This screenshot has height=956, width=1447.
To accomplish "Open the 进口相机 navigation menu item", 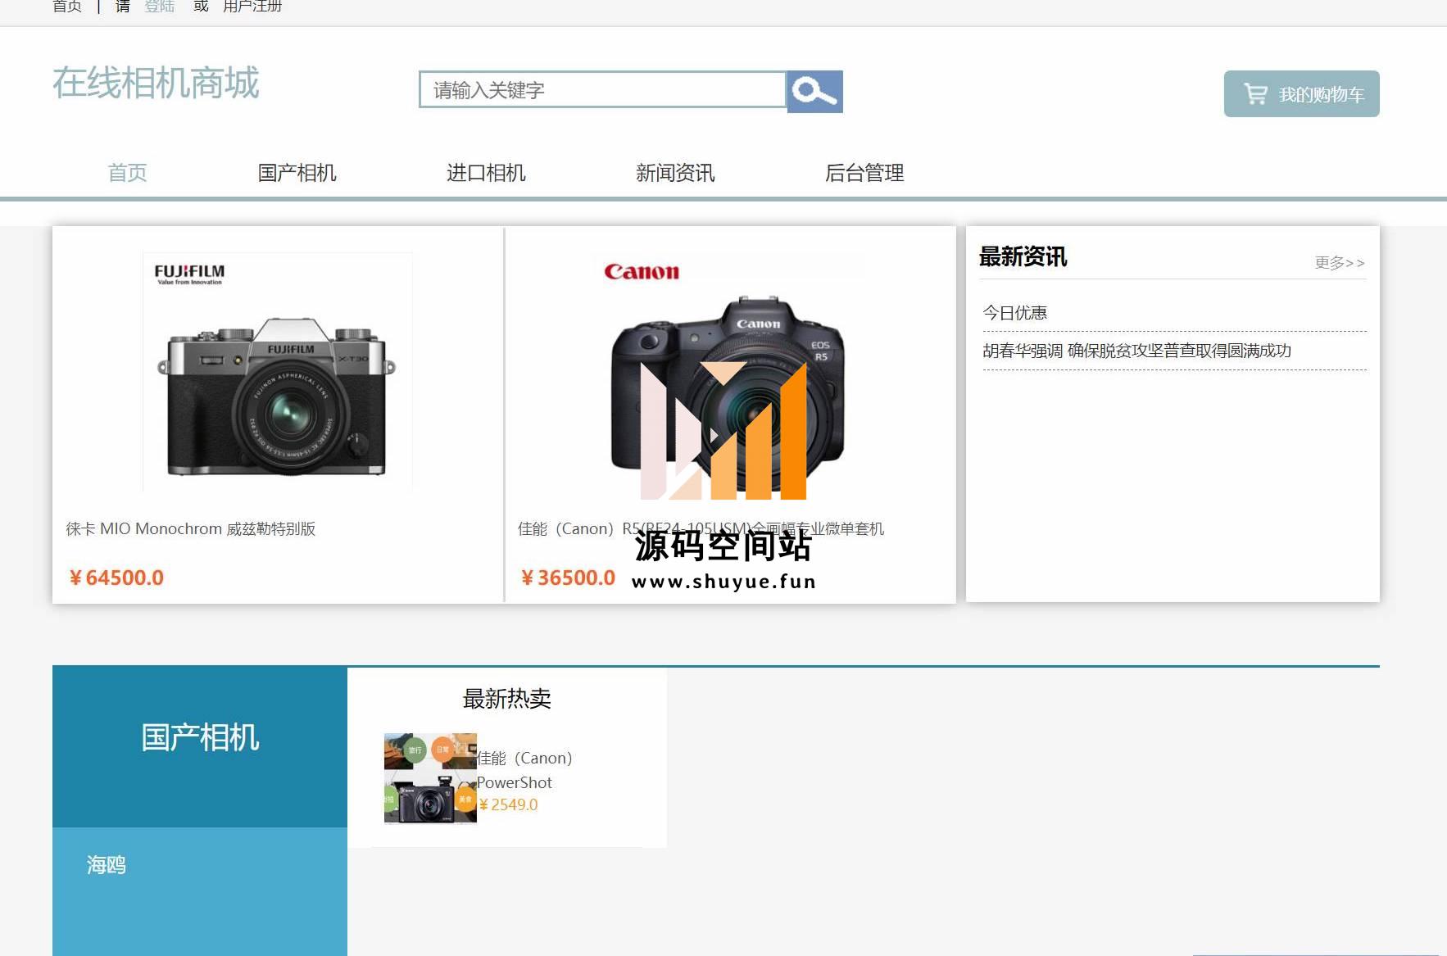I will click(486, 173).
